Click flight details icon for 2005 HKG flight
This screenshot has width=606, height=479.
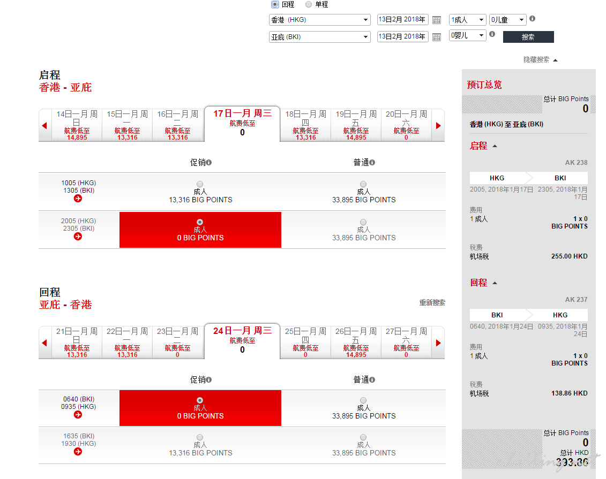[x=78, y=237]
